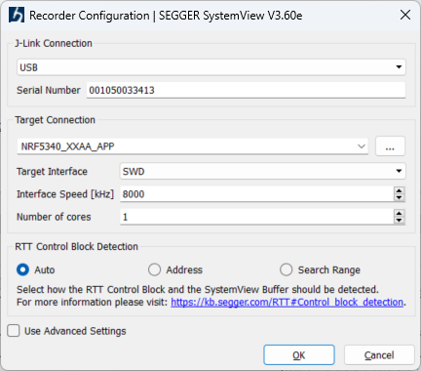This screenshot has width=421, height=371.
Task: Click the Interface Speed [kHz] label
Action: point(65,194)
